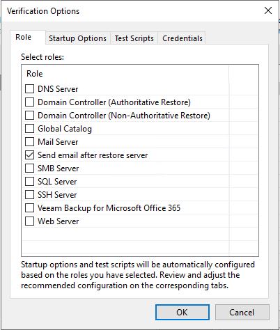
Task: Check the SMB Server role
Action: [x=29, y=168]
